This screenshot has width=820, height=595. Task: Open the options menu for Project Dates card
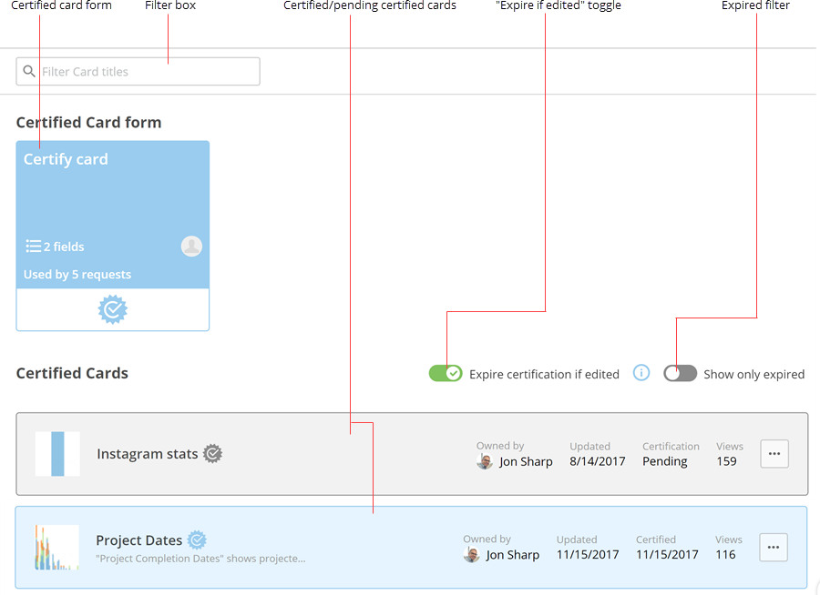pos(773,547)
